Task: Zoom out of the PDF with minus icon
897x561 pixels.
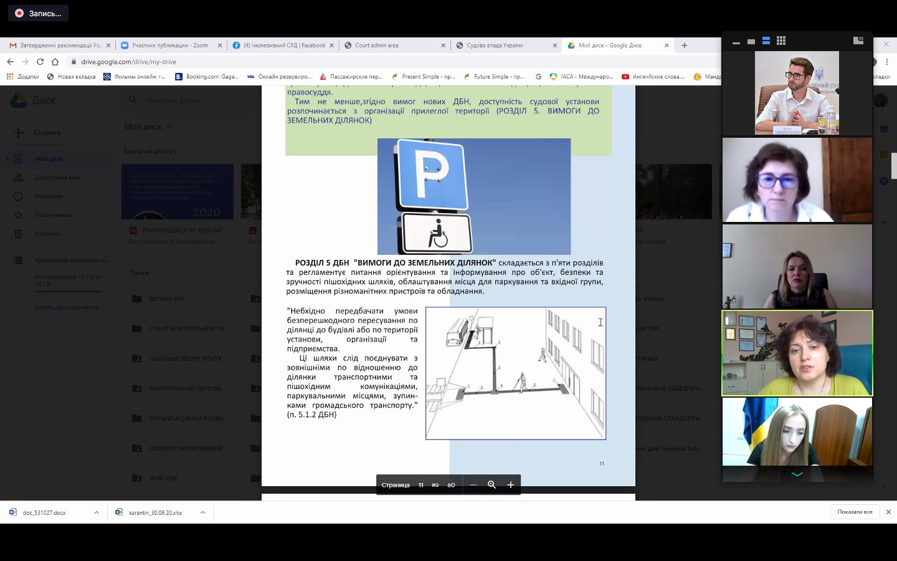Action: click(473, 485)
